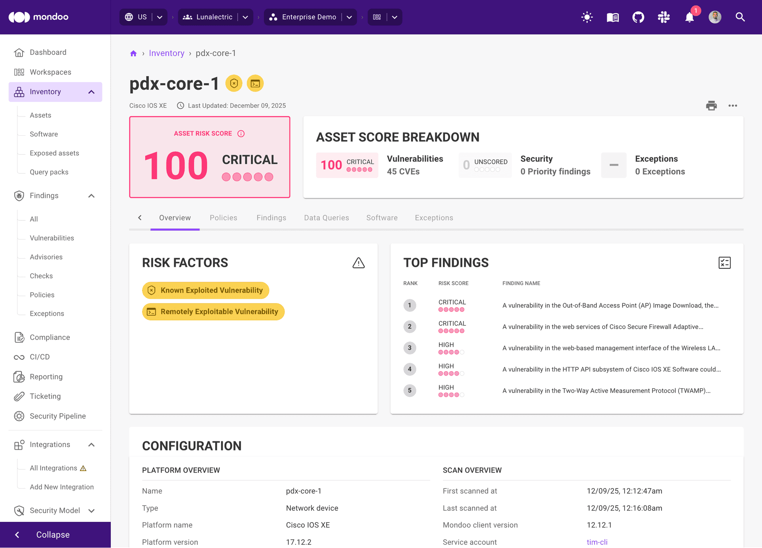
Task: Open notifications via the bell icon
Action: pos(689,17)
